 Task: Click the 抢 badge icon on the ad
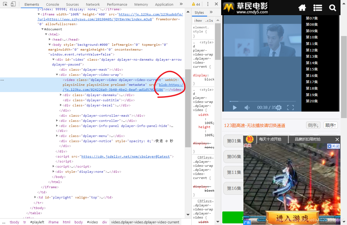(x=249, y=139)
